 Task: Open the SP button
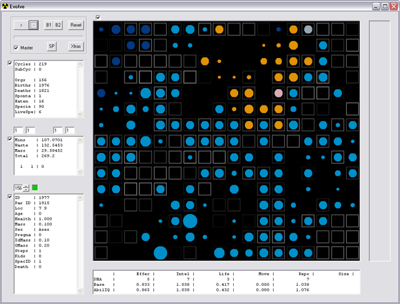click(x=52, y=46)
